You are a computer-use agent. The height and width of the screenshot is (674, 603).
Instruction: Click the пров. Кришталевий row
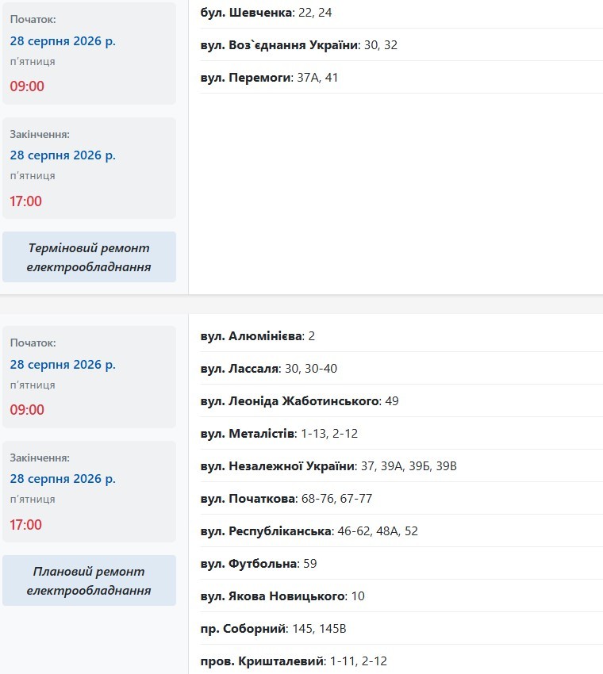(401, 661)
